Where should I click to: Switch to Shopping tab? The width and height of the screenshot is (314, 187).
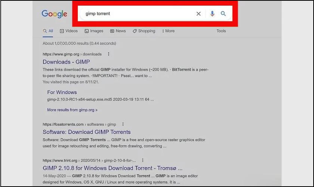click(x=144, y=31)
